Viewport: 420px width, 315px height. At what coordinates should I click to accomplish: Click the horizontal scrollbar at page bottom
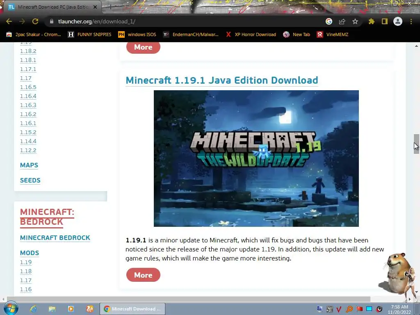click(x=189, y=299)
